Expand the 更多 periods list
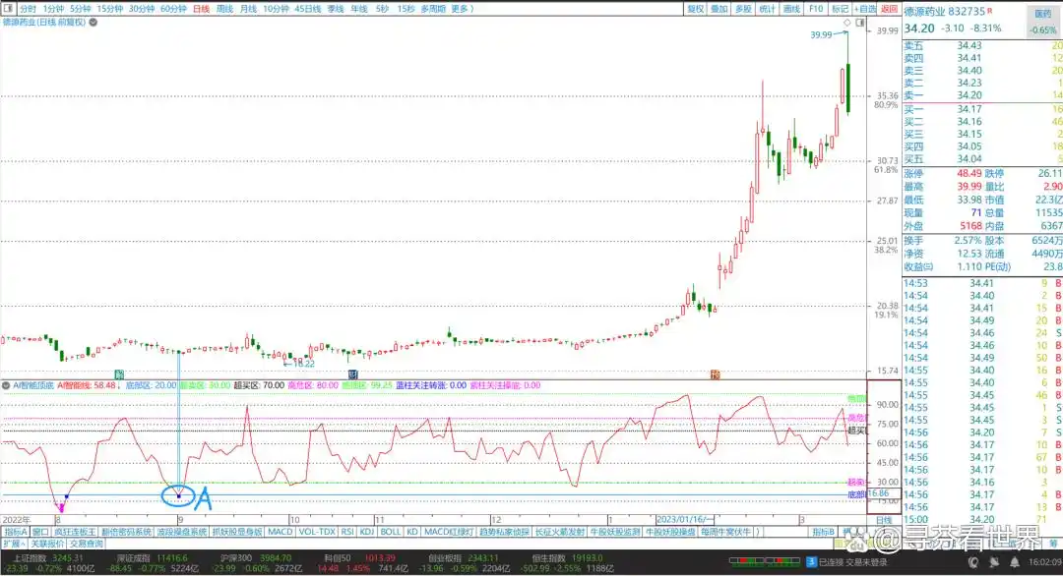 click(462, 8)
